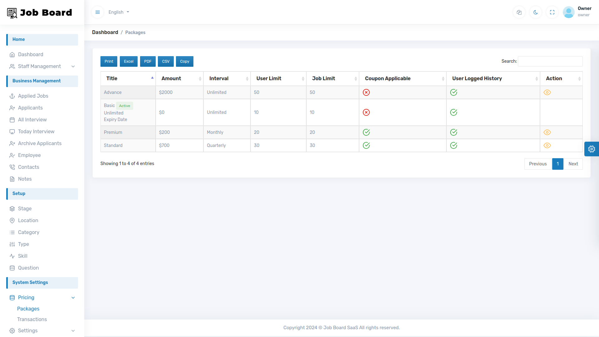Viewport: 599px width, 337px height.
Task: Go to the Notes section
Action: pyautogui.click(x=25, y=179)
